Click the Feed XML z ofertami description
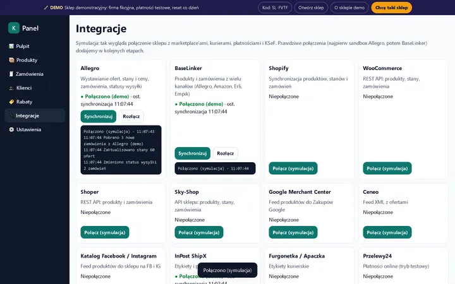 point(385,202)
